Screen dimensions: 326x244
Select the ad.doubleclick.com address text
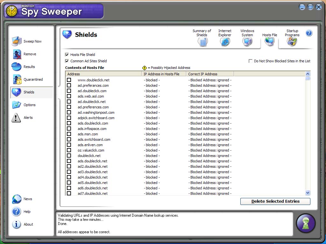(x=92, y=91)
